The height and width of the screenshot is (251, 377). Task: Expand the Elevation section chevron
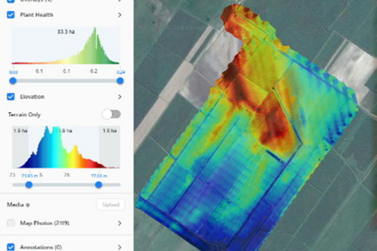tap(119, 97)
